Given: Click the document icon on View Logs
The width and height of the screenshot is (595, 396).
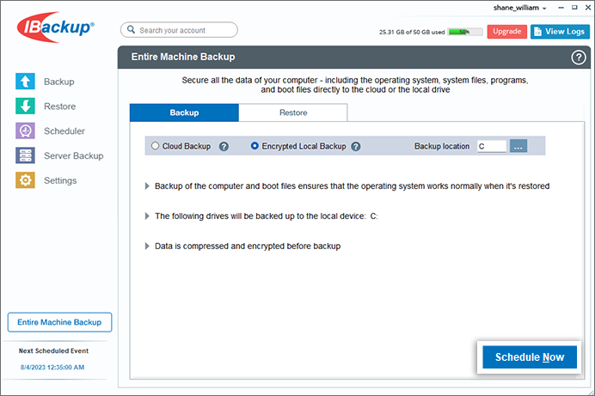Looking at the screenshot, I should (537, 32).
